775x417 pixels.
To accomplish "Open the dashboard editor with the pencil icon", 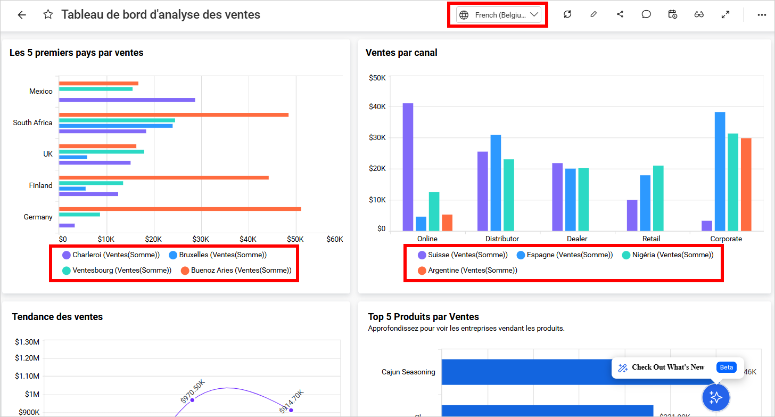I will pyautogui.click(x=593, y=14).
